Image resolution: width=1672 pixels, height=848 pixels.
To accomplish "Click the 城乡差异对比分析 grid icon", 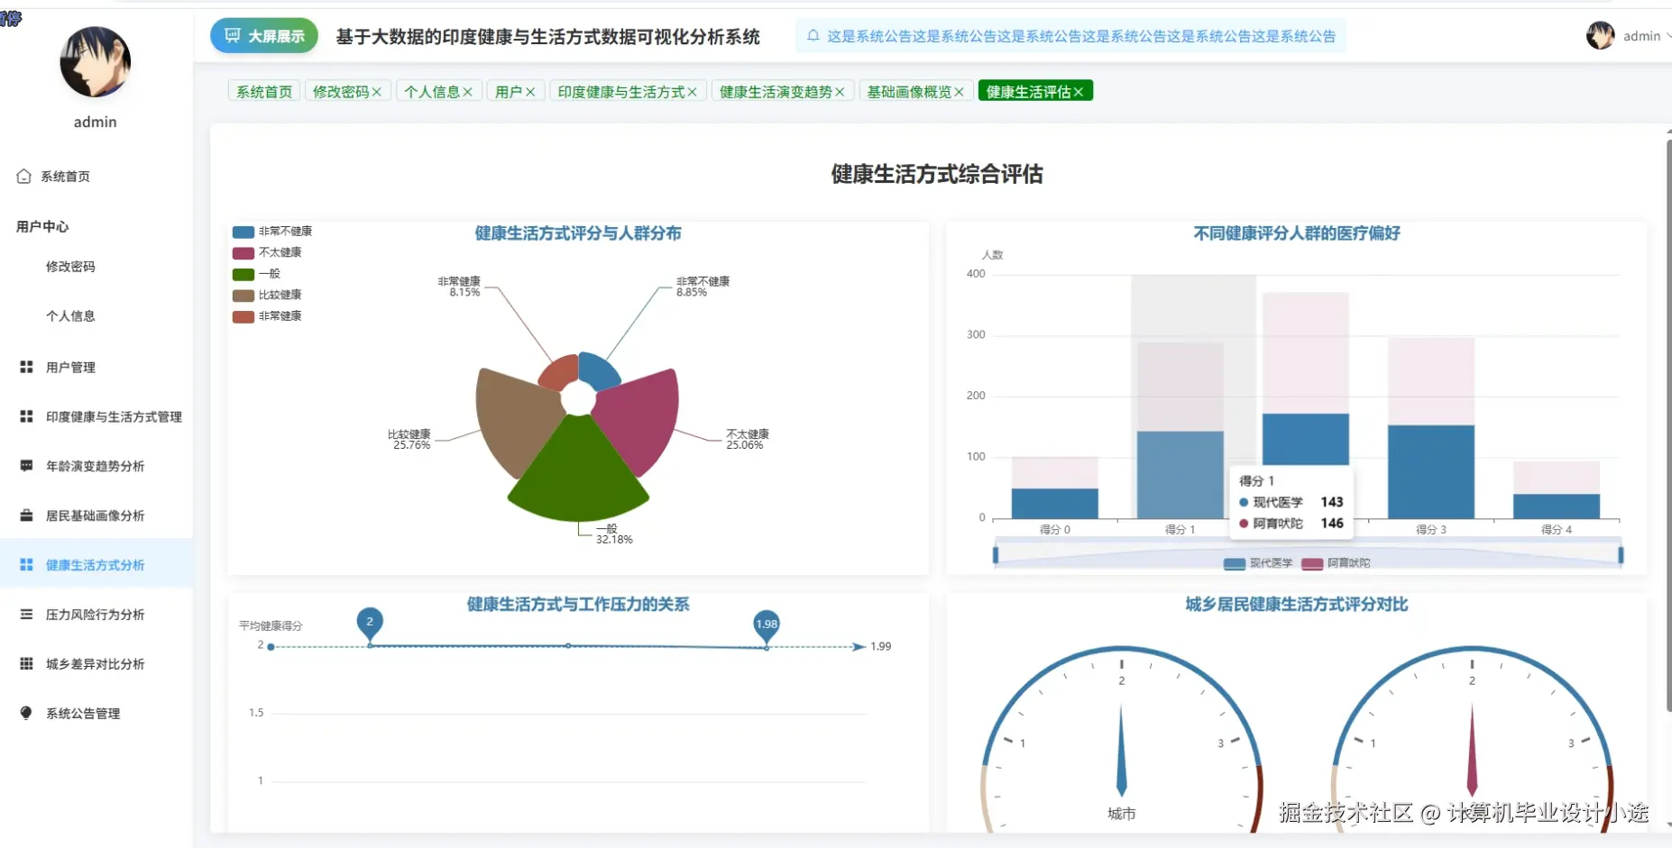I will [x=24, y=663].
